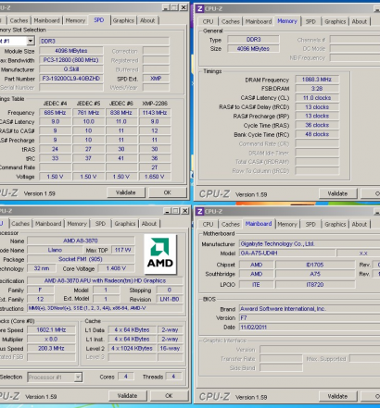Click the BIOS date 11/02/2011 field

(x=310, y=328)
